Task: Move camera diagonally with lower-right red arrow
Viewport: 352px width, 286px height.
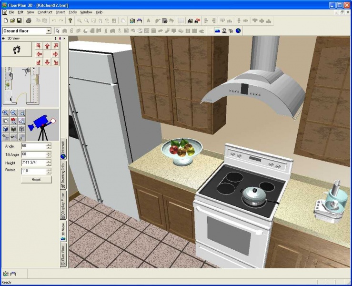Action: 55,62
